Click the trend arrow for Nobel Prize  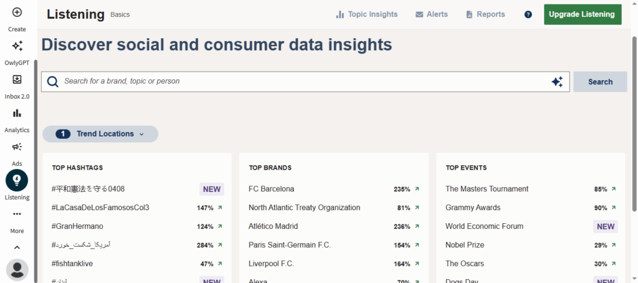click(614, 245)
